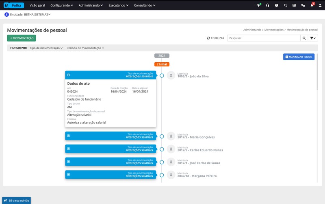This screenshot has height=204, width=325.
Task: Click the top bar search magnifier icon
Action: [x=285, y=5]
